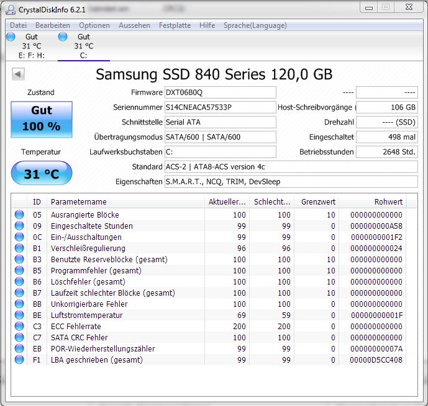Screen dimensions: 428x406
Task: Click the Übertragungsmodus field SATA/600
Action: 221,137
